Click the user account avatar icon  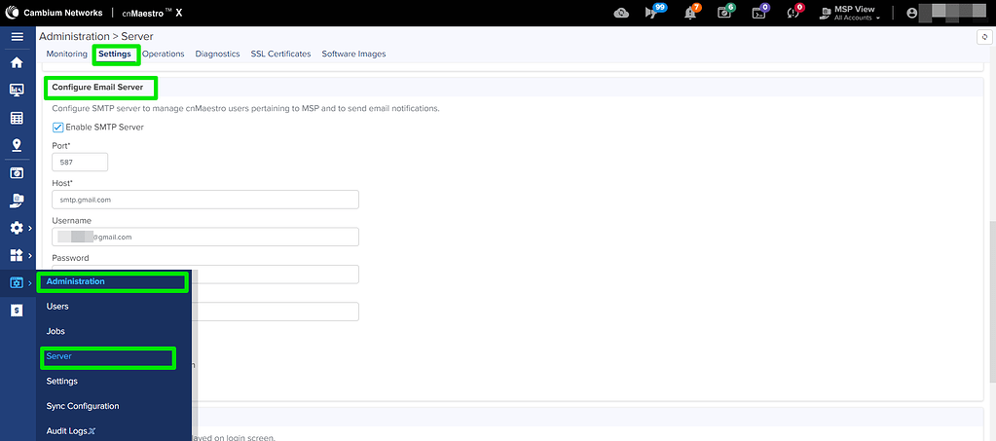pos(912,13)
